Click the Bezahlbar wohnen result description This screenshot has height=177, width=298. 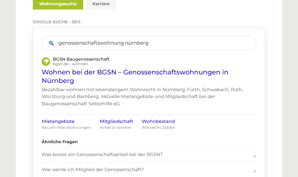[x=142, y=97]
